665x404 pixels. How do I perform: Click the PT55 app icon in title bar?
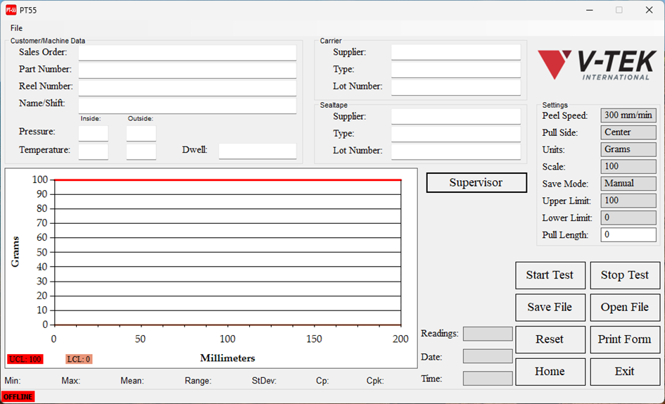coord(11,10)
